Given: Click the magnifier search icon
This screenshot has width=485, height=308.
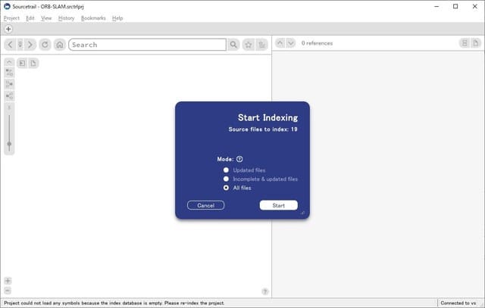Looking at the screenshot, I should (x=233, y=45).
